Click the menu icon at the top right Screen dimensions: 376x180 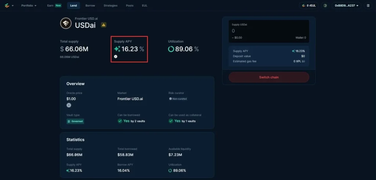pos(368,6)
